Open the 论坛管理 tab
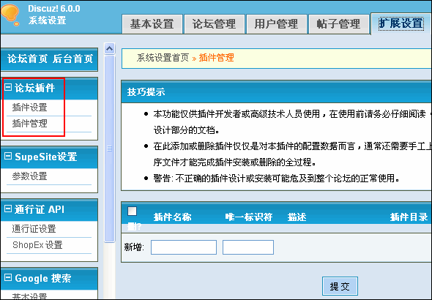This screenshot has width=432, height=300. click(215, 24)
